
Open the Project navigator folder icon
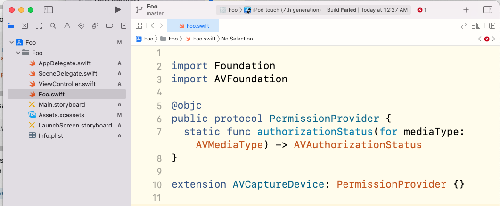(10, 26)
